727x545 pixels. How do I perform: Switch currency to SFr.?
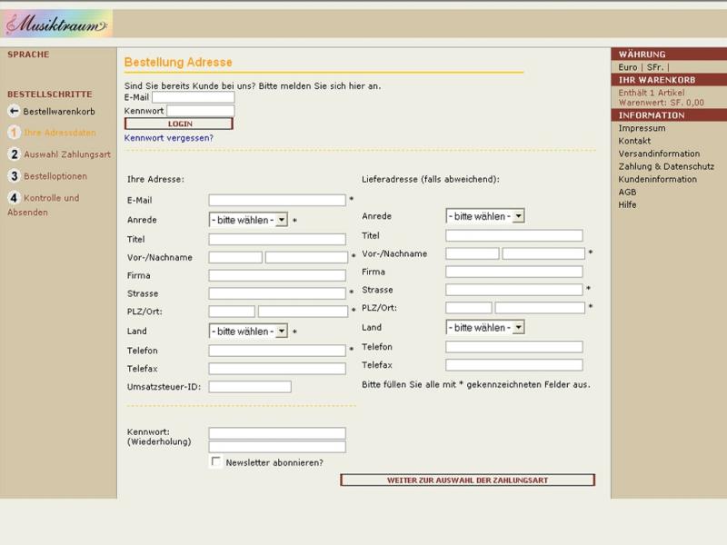pyautogui.click(x=655, y=67)
